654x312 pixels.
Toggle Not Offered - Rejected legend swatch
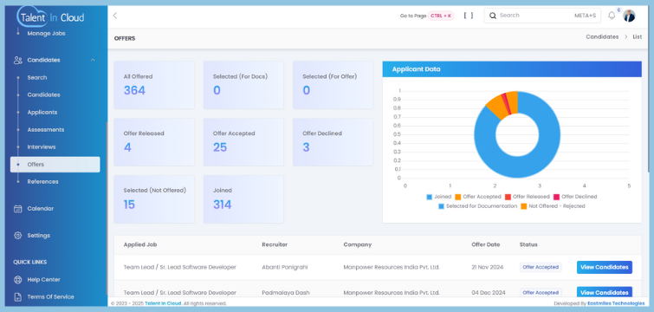coord(524,206)
